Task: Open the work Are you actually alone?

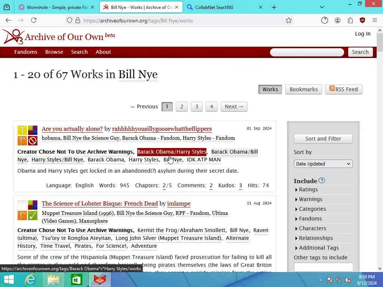Action: pos(72,129)
